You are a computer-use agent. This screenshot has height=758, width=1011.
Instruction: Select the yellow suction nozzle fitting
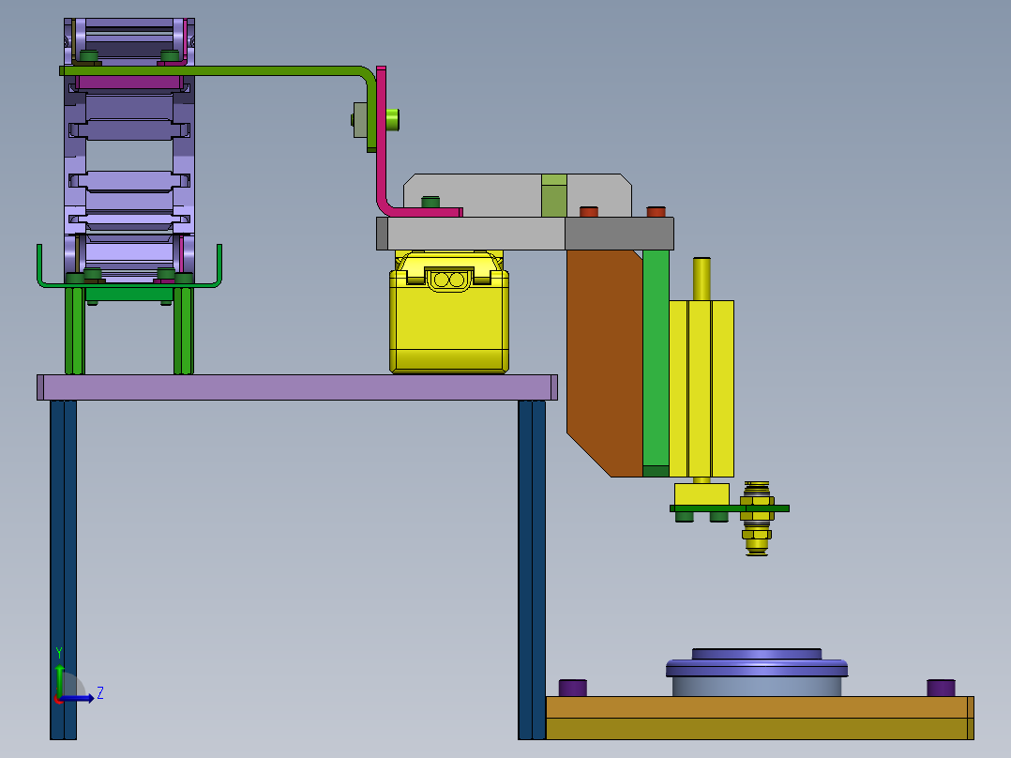pos(757,518)
